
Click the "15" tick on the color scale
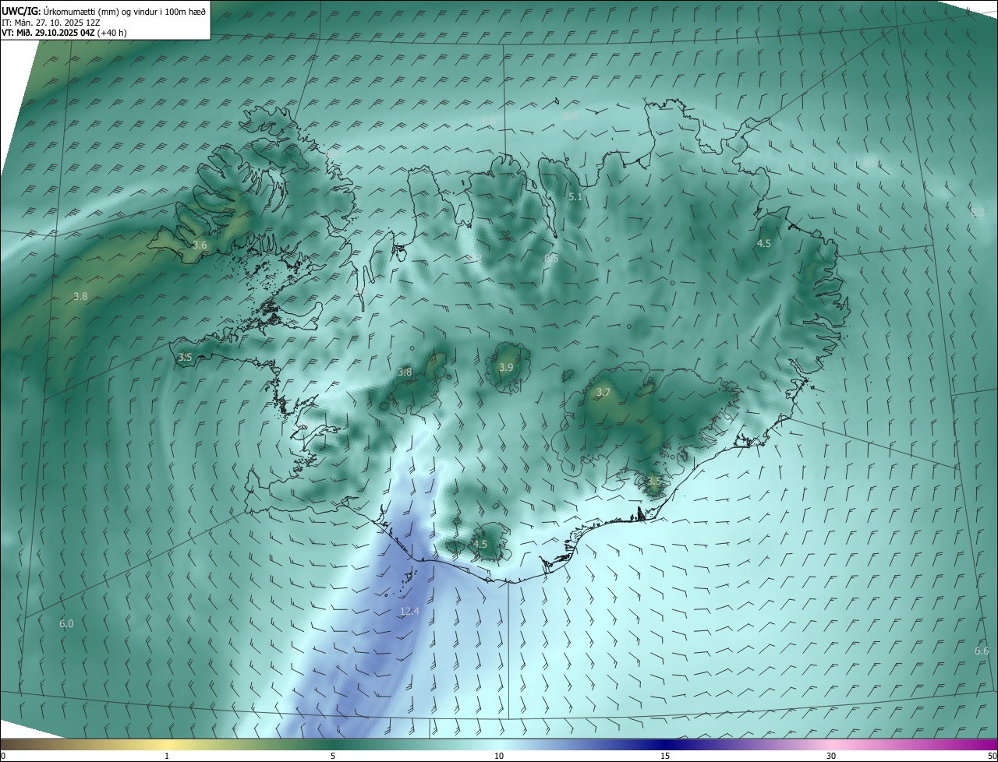click(x=665, y=756)
